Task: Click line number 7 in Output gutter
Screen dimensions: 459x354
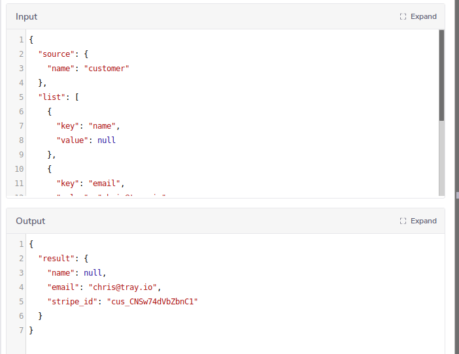Action: click(21, 330)
